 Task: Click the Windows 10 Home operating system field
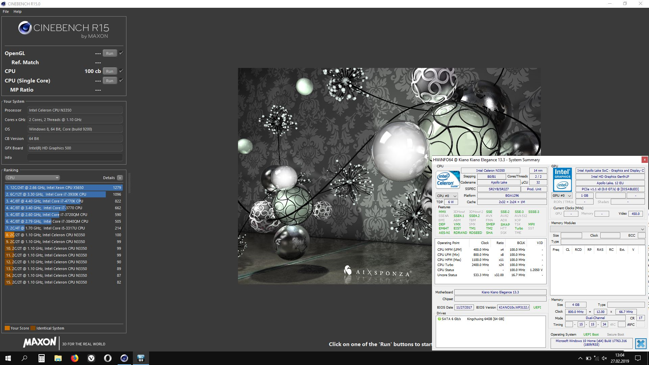(x=591, y=343)
